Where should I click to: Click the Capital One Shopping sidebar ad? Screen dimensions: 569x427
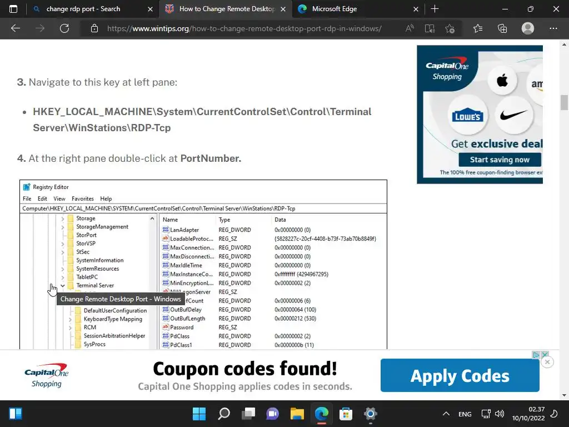click(x=480, y=115)
